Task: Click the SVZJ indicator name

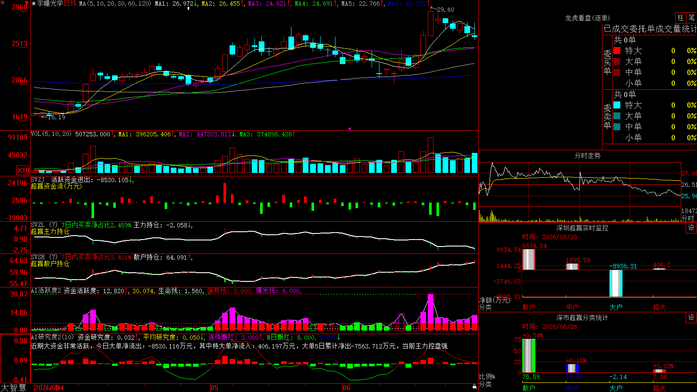Action: (38, 179)
